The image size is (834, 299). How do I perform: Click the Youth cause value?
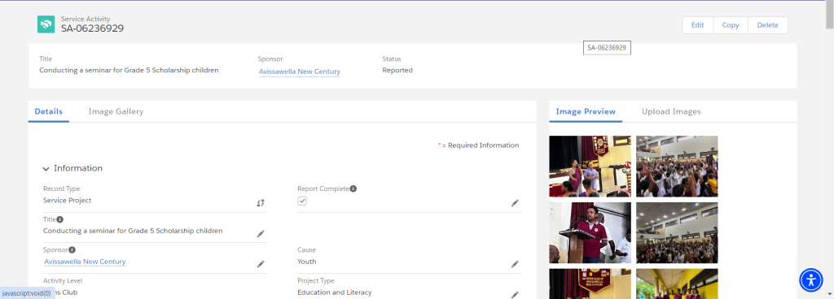tap(307, 262)
